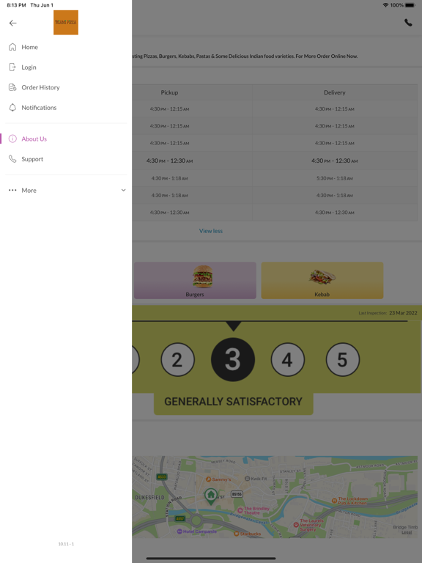This screenshot has height=563, width=422.
Task: Click the version number 10.11 - 1
Action: (66, 544)
